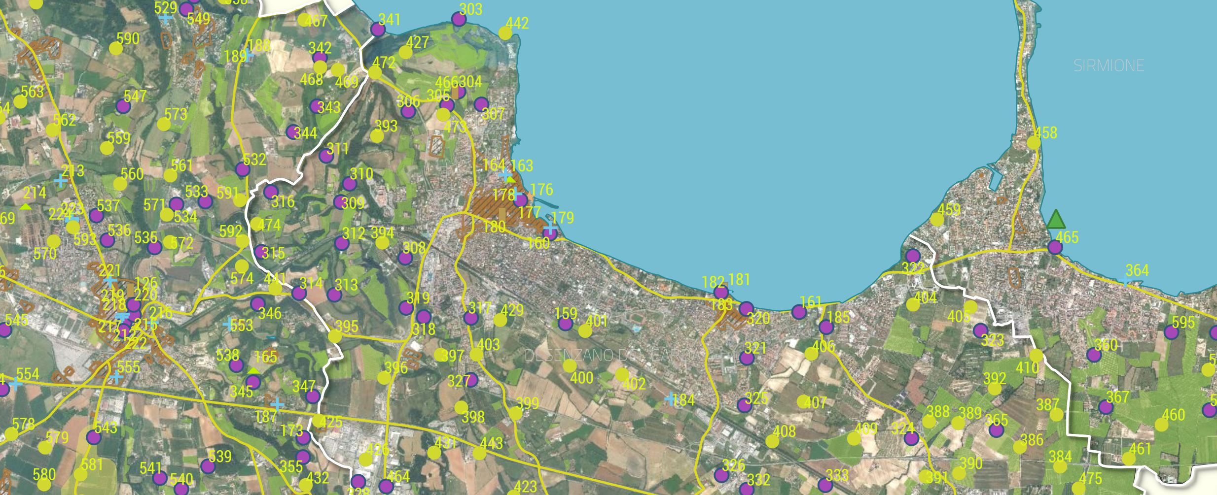
Task: Select purple marker 360
Action: (x=1094, y=354)
